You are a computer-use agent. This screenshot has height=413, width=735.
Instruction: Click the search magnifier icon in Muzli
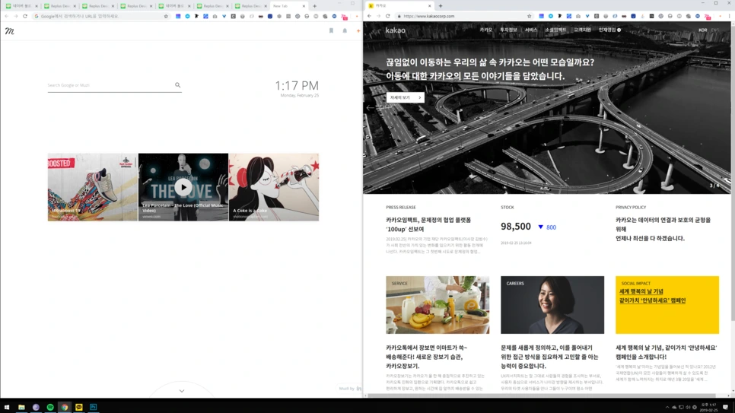click(x=177, y=85)
